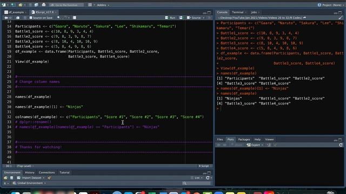Click the workspace panes grid icon
The height and width of the screenshot is (194, 346).
tap(90, 5)
